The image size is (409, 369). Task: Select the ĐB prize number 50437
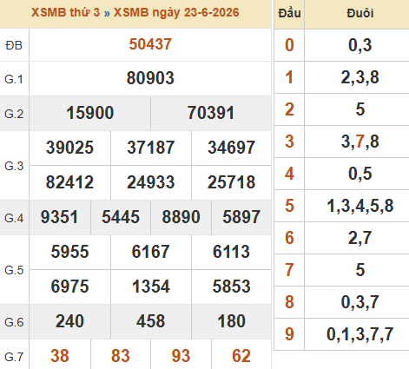[150, 44]
